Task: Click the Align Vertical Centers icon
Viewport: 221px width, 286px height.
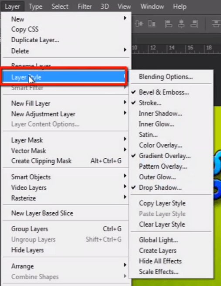Action: click(139, 24)
